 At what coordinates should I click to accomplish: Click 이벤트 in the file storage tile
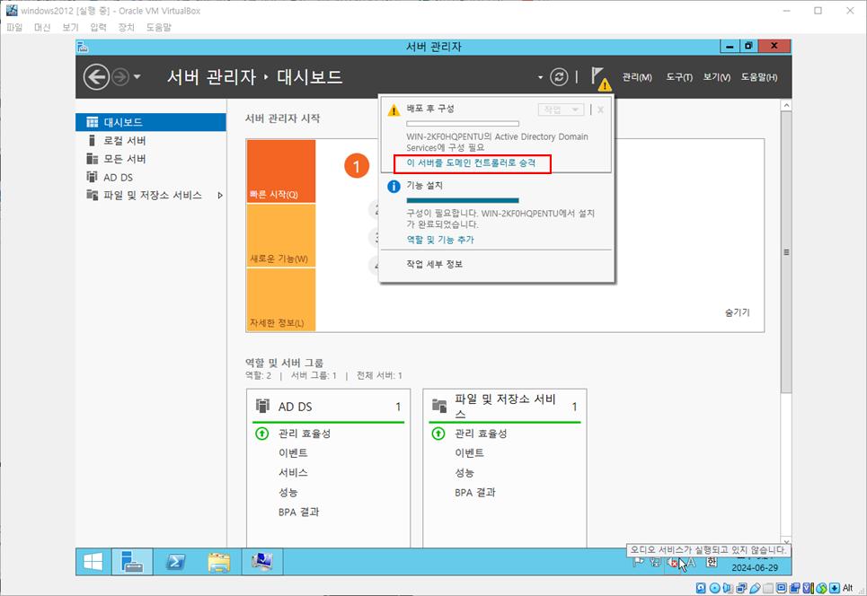[470, 453]
